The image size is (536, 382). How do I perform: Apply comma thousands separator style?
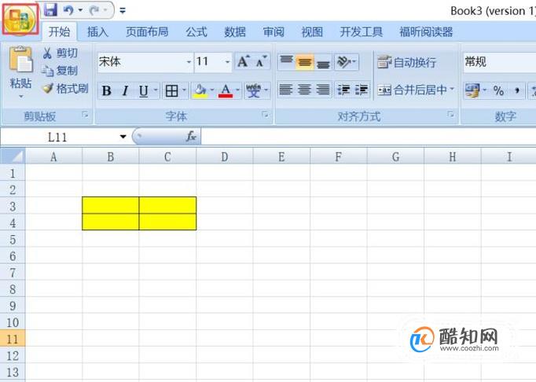[517, 90]
